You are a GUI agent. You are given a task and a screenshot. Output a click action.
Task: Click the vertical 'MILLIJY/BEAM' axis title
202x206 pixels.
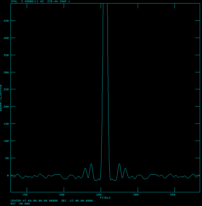click(1, 98)
